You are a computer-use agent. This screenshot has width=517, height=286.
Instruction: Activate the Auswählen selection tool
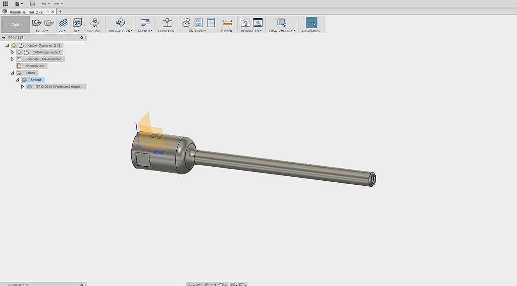tap(312, 23)
